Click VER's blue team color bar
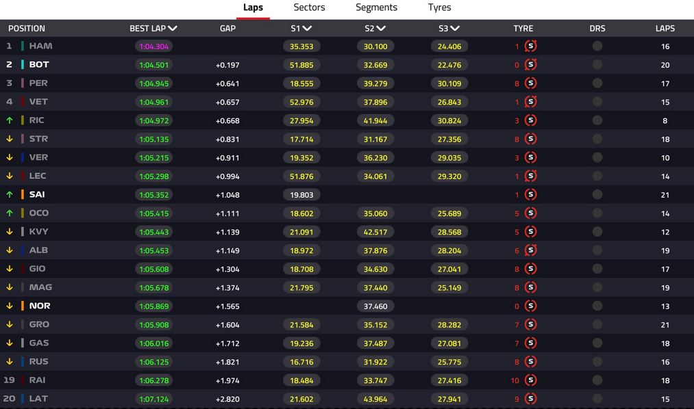Image resolution: width=694 pixels, height=409 pixels. [x=22, y=157]
